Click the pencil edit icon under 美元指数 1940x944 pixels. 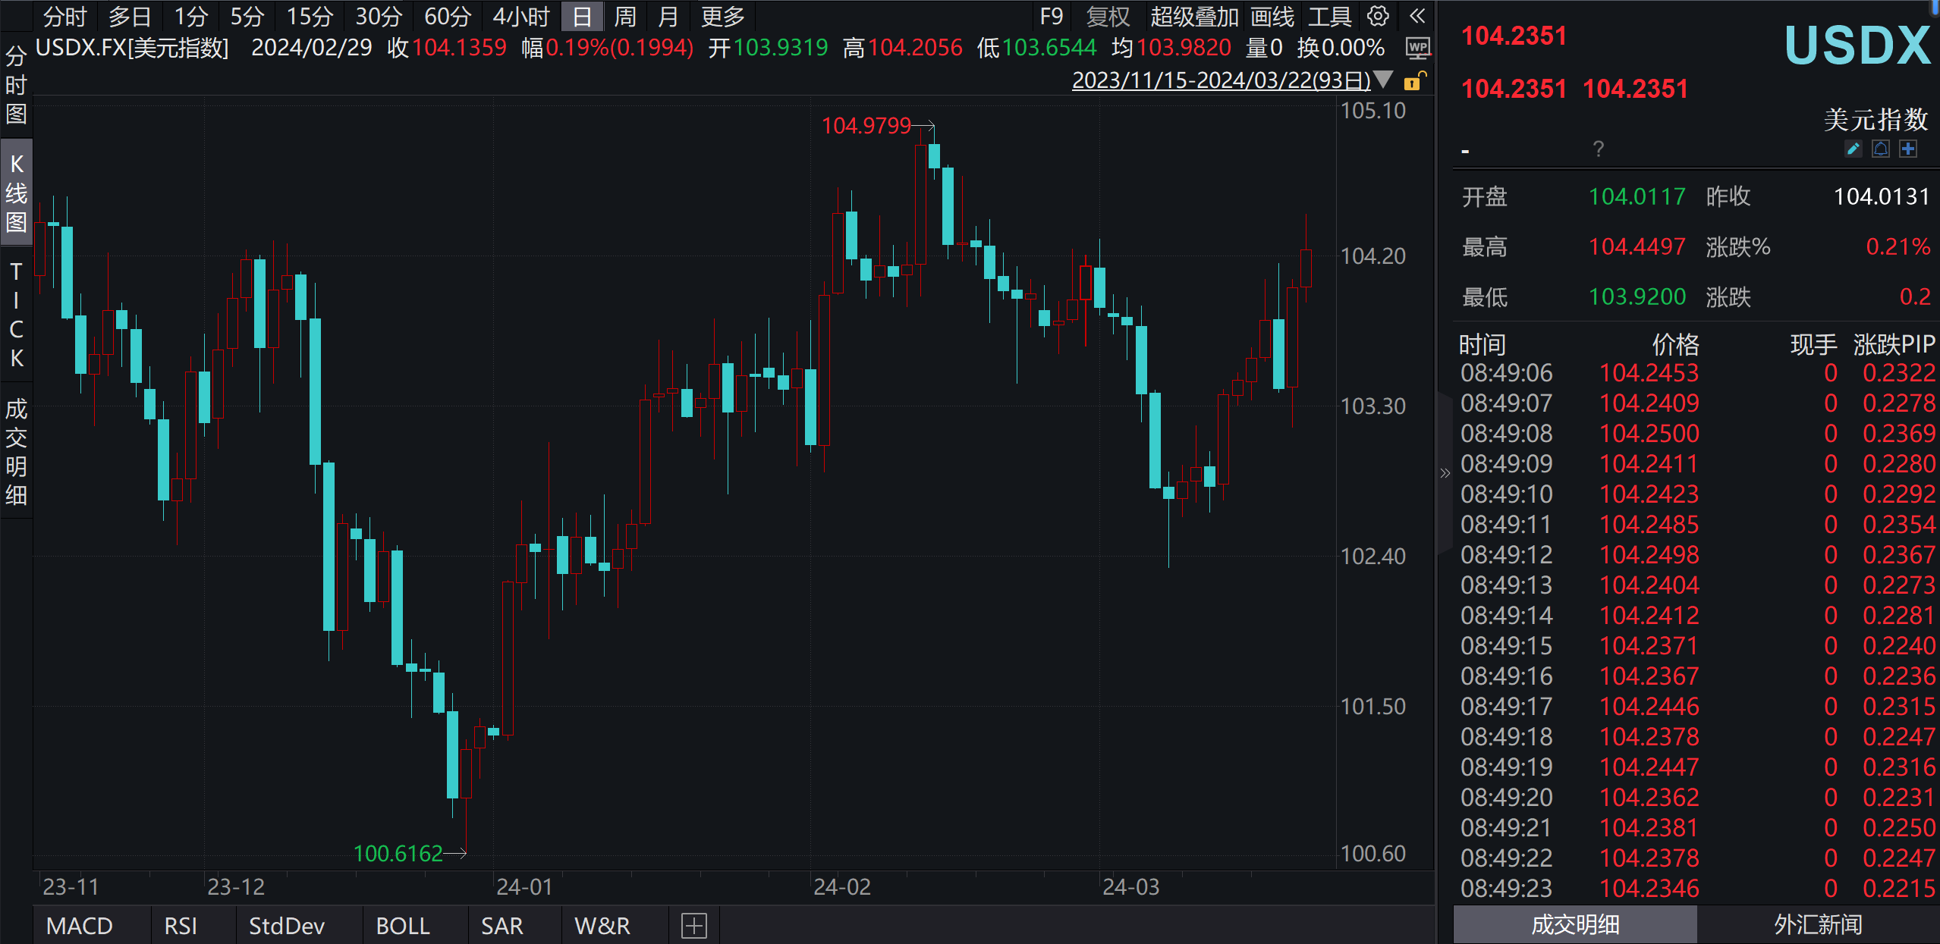[1853, 149]
